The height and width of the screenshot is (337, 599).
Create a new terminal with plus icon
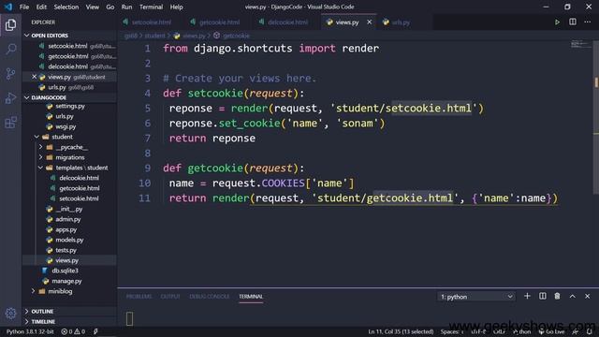coord(527,296)
